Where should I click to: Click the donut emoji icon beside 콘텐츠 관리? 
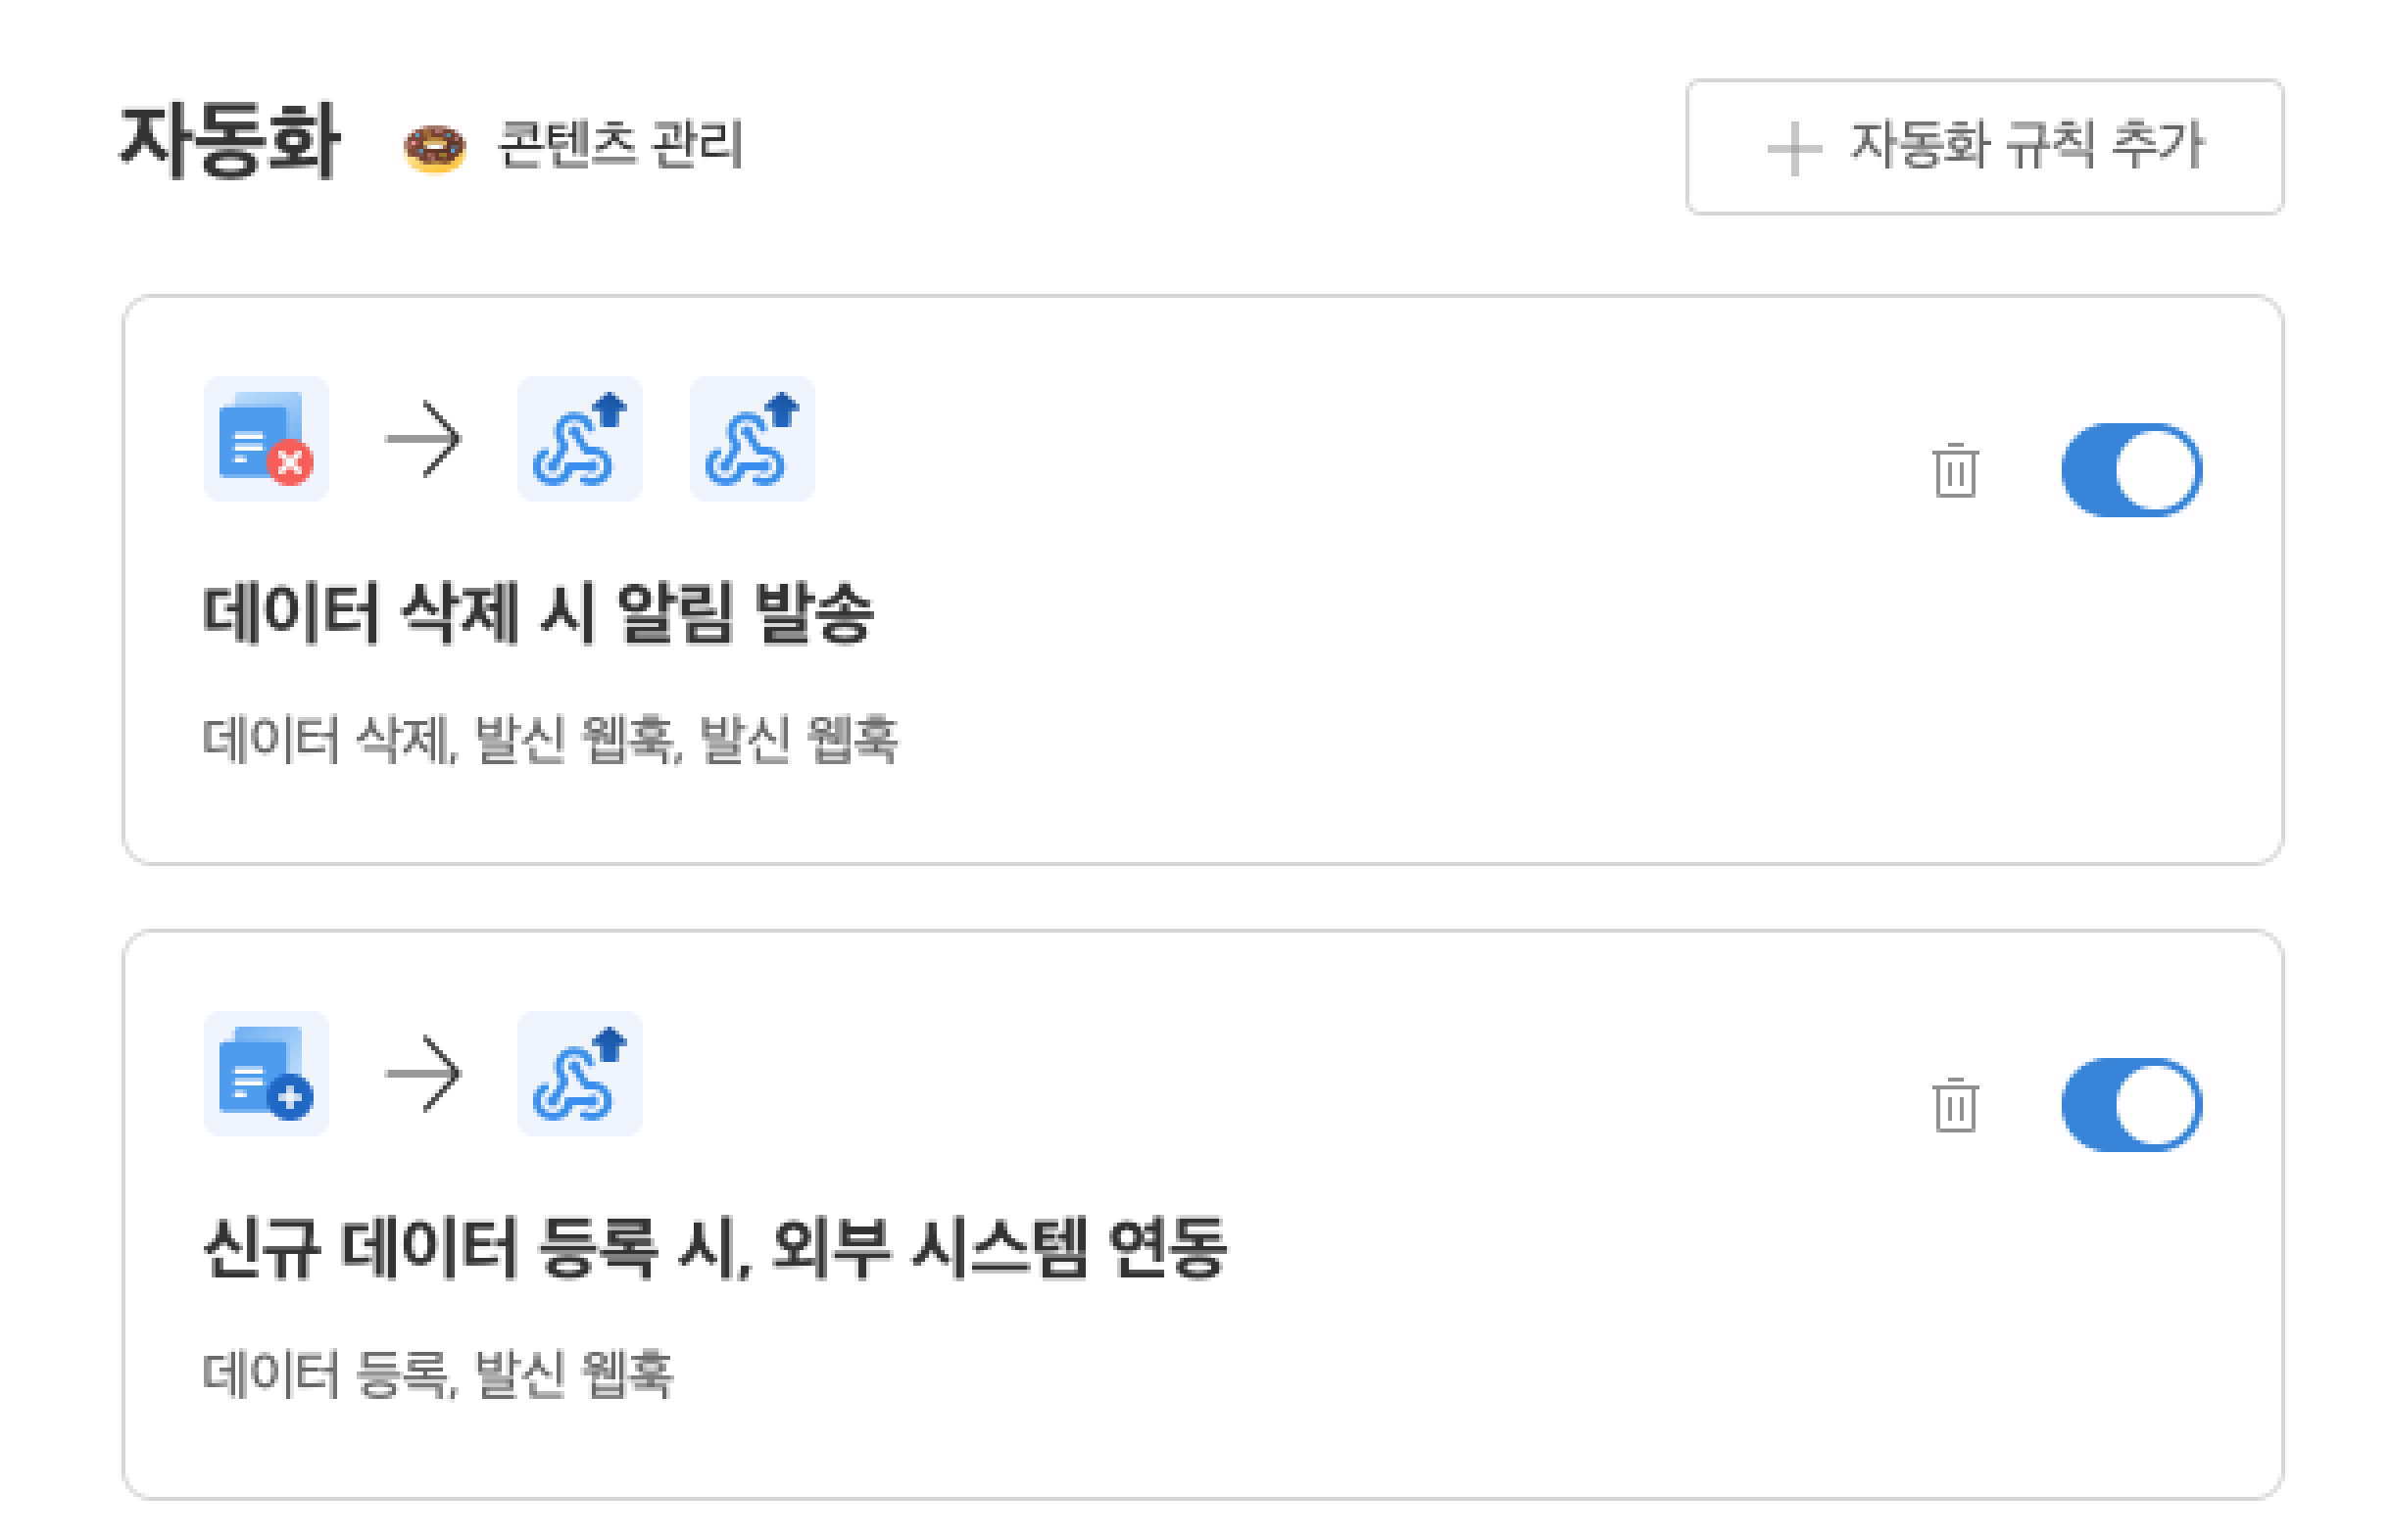tap(434, 148)
